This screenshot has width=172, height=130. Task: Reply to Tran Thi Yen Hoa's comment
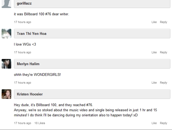click(x=163, y=52)
